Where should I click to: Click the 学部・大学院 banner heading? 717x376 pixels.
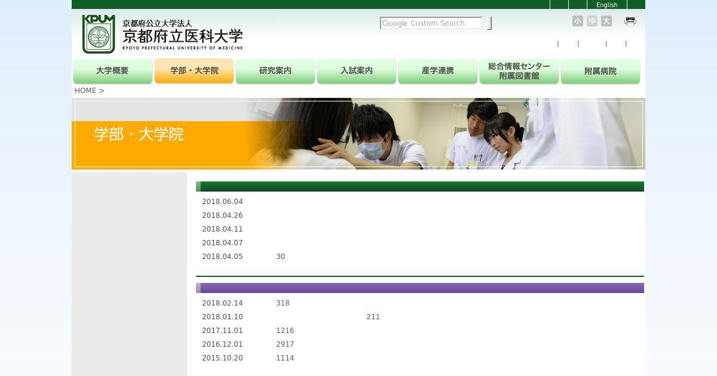point(139,134)
